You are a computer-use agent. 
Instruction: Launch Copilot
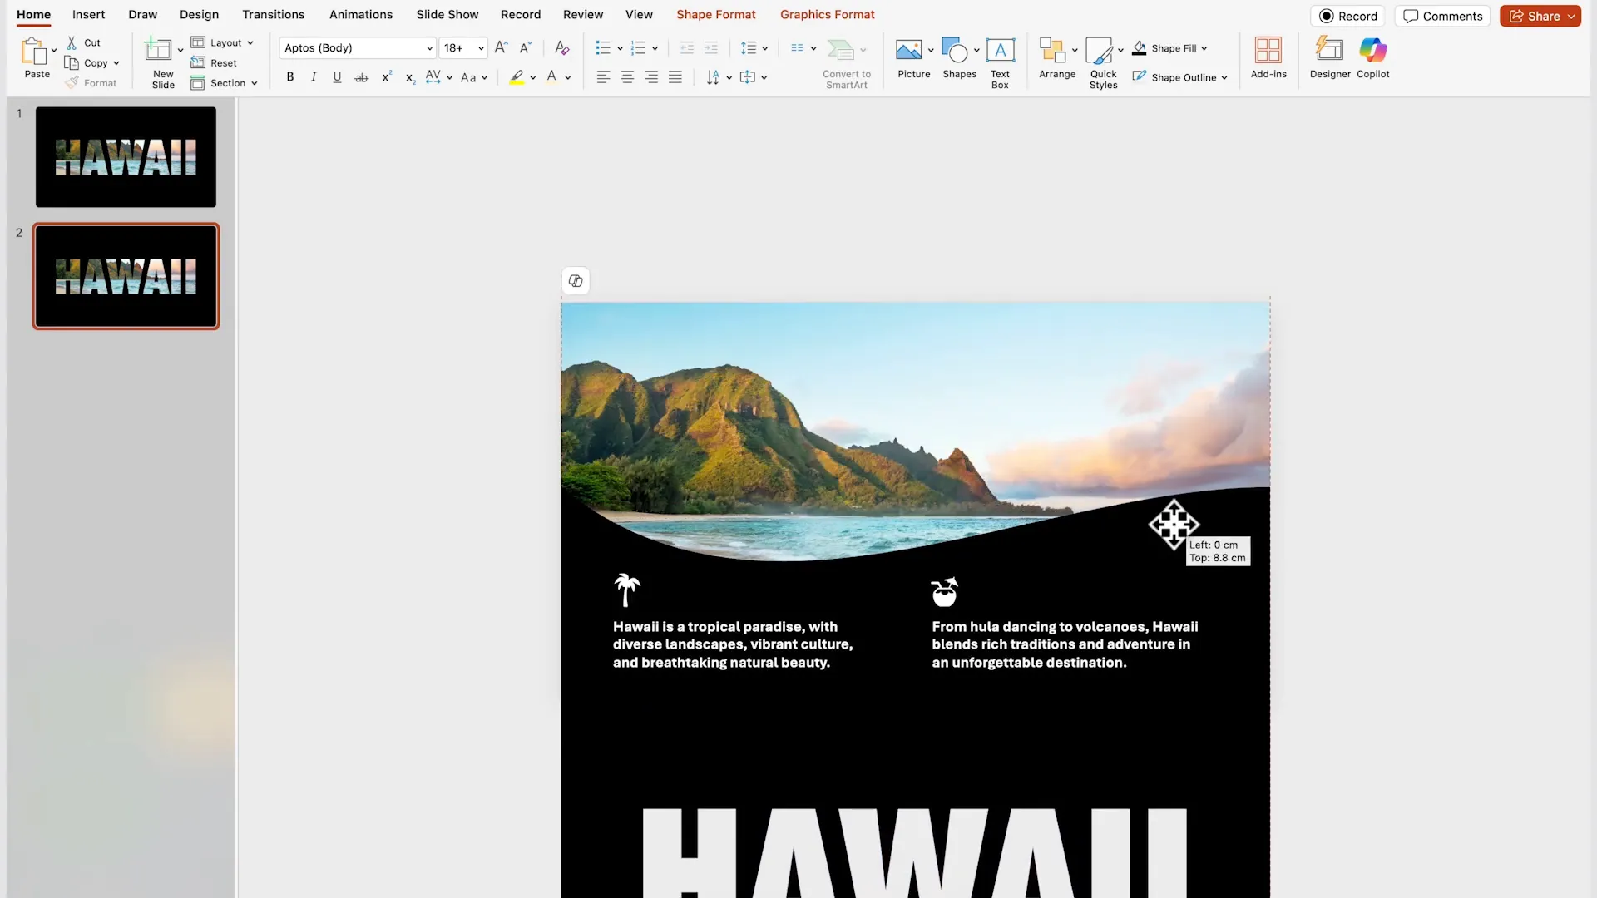pos(1373,58)
